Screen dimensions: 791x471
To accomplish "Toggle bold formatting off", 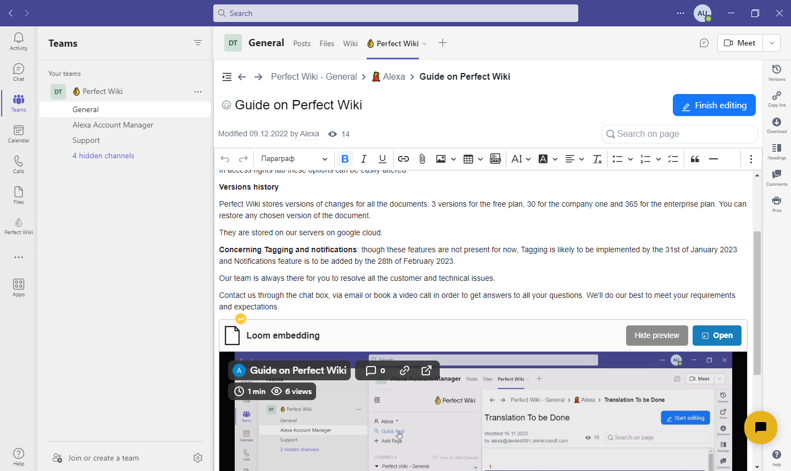I will (x=345, y=159).
